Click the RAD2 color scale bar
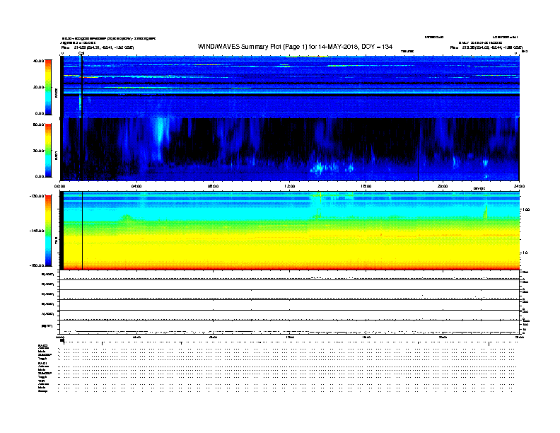Image resolution: width=560 pixels, height=433 pixels. coord(48,87)
